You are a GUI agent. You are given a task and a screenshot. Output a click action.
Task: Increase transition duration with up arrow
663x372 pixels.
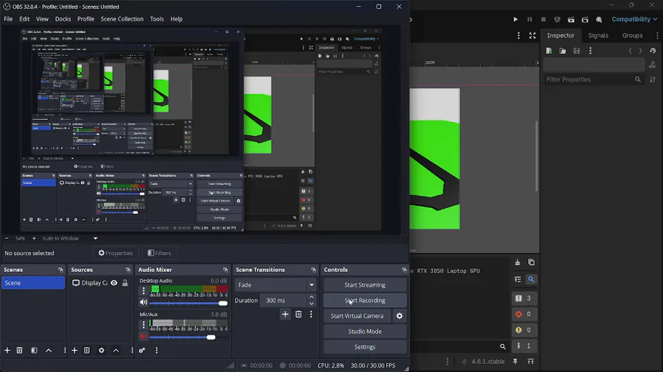point(311,297)
